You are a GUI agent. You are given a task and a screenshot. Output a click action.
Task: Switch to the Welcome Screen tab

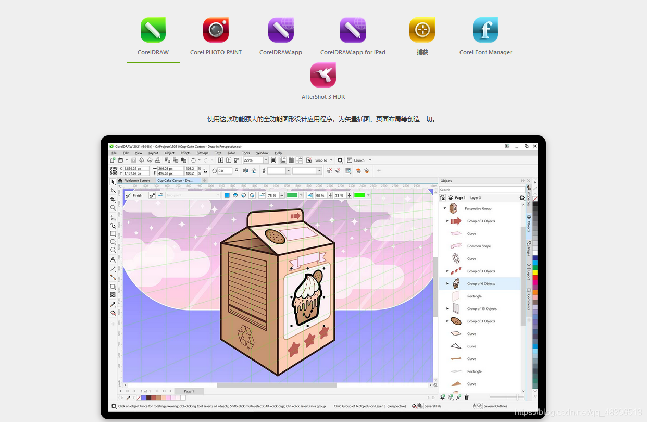[x=137, y=180]
